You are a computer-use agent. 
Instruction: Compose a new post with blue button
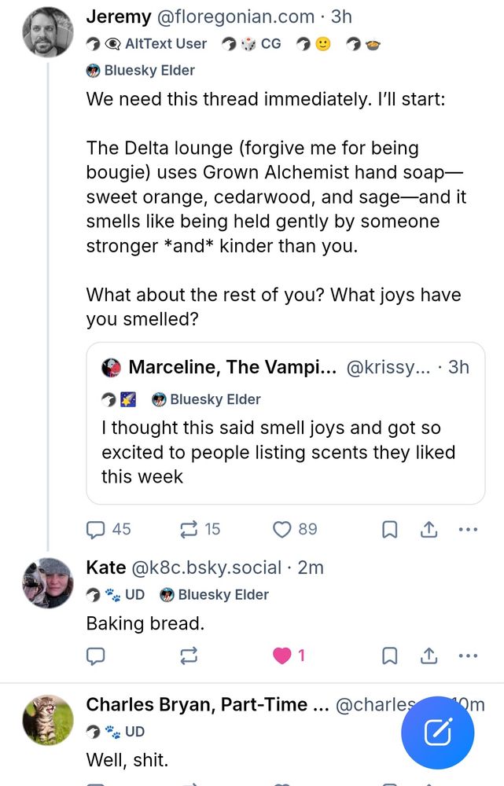pos(437,733)
